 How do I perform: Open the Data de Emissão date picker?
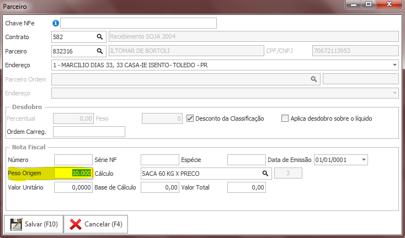(364, 160)
